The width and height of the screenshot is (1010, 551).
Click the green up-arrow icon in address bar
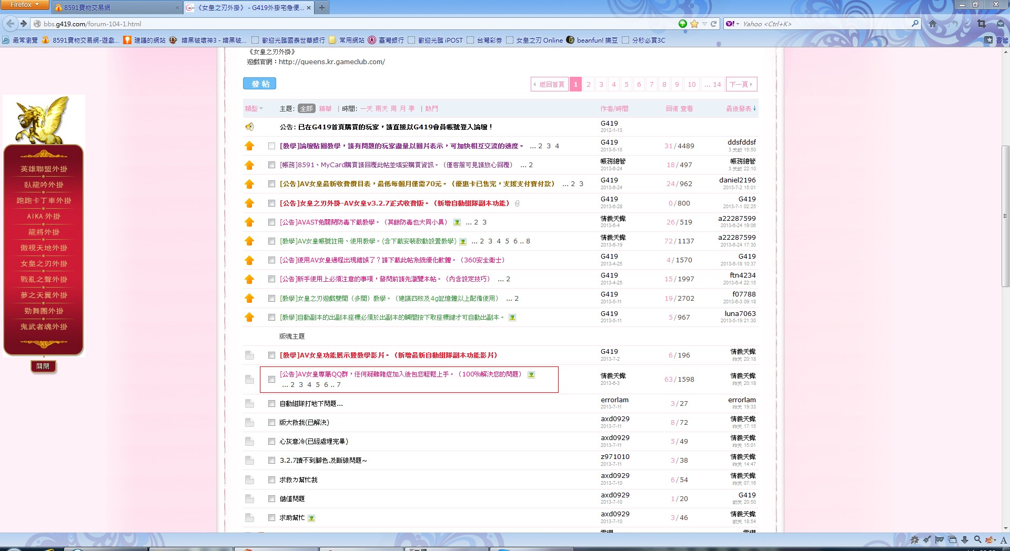683,24
